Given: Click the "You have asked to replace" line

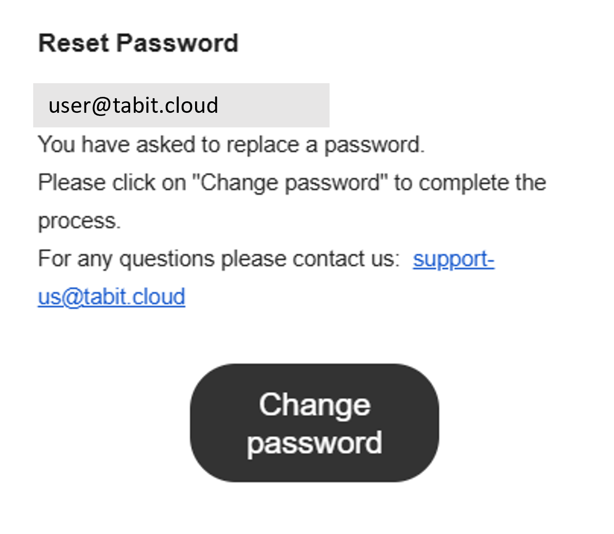Looking at the screenshot, I should (x=231, y=145).
